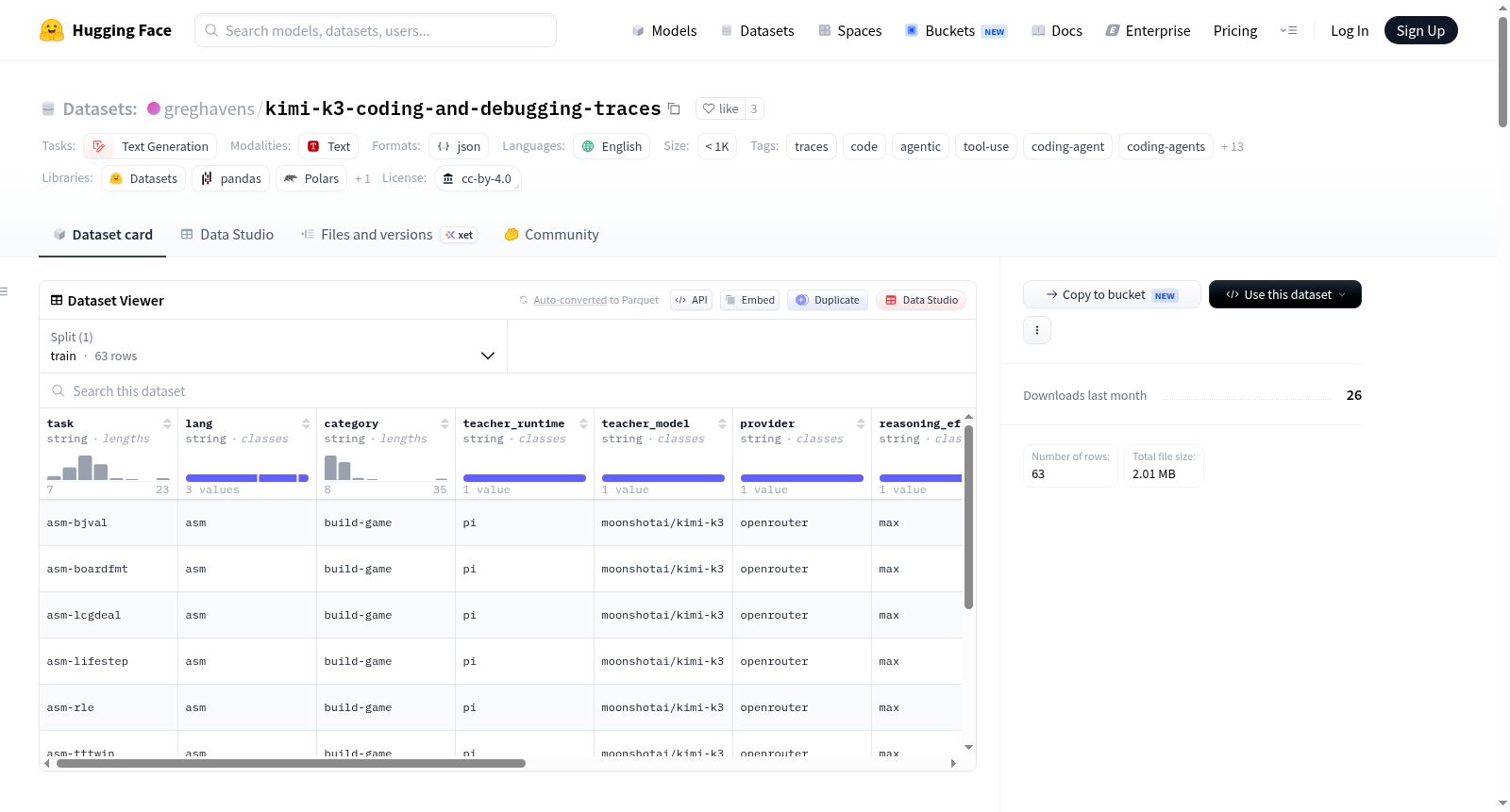Select the asm-bjval task cell
The width and height of the screenshot is (1510, 812).
tap(109, 522)
